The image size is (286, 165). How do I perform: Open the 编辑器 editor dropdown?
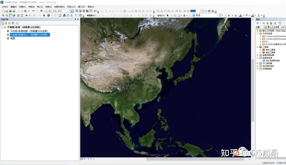coord(92,16)
